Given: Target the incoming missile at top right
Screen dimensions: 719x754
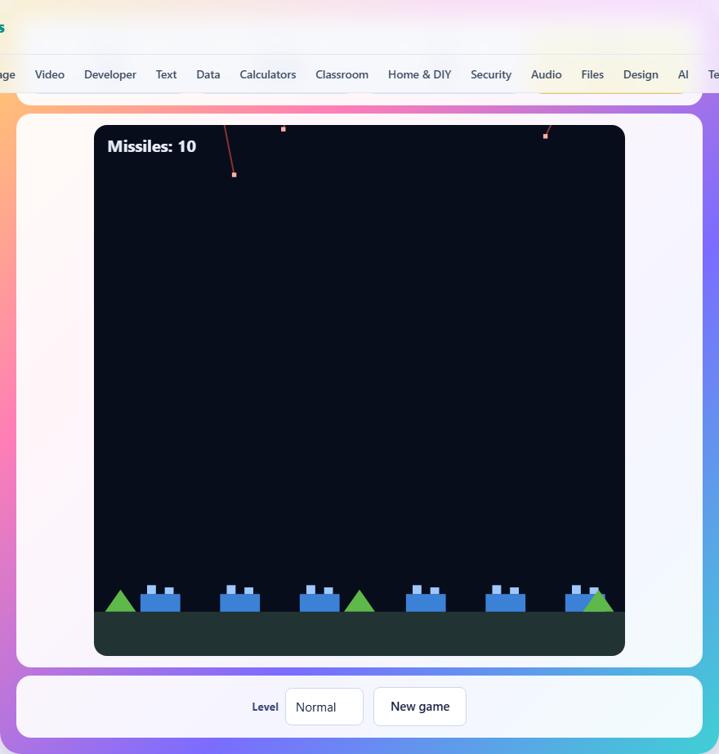Looking at the screenshot, I should (x=546, y=136).
